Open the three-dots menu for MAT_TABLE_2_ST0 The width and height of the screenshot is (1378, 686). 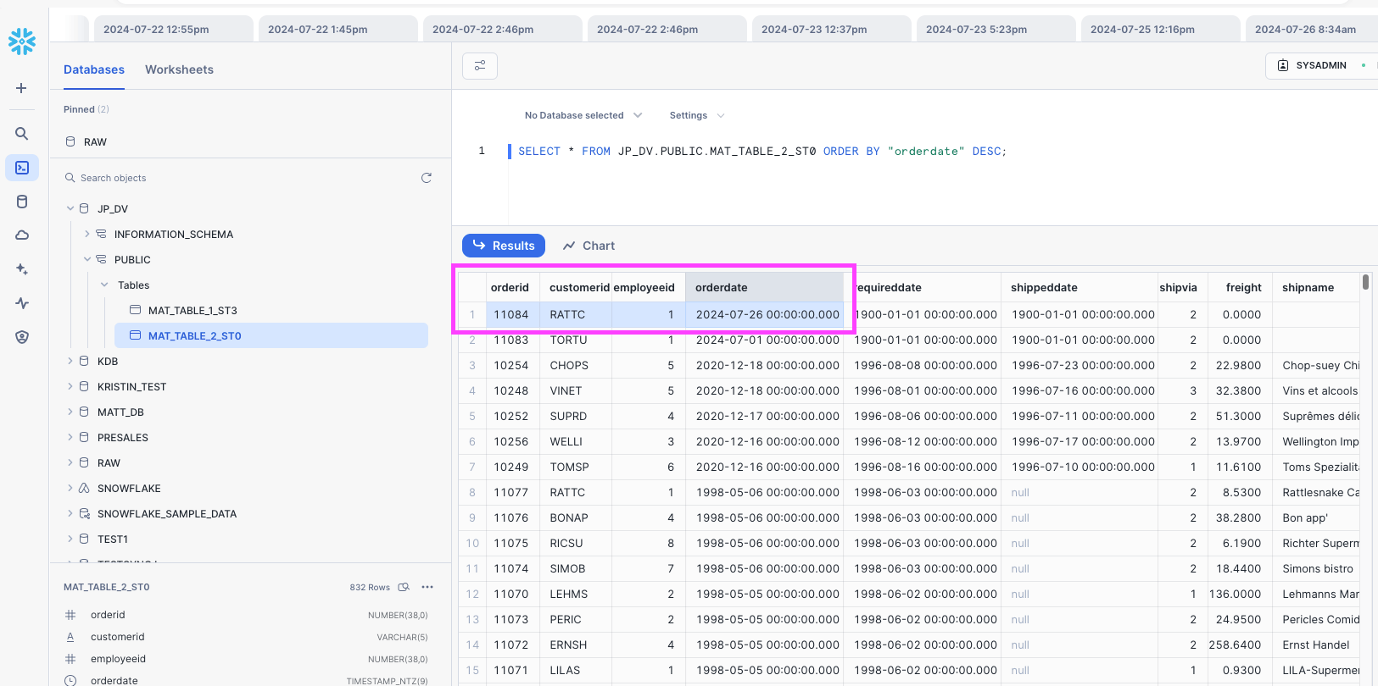(427, 587)
